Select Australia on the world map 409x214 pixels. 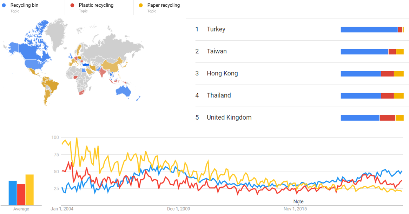click(x=123, y=91)
